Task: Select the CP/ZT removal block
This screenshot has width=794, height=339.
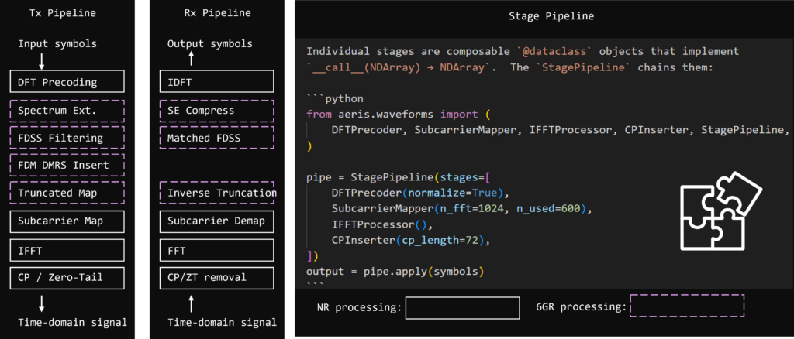Action: coord(217,277)
